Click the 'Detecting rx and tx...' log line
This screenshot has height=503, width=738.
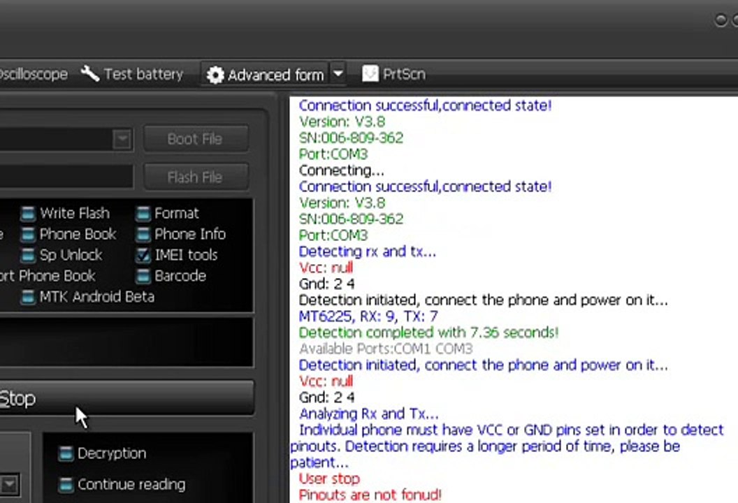[368, 251]
